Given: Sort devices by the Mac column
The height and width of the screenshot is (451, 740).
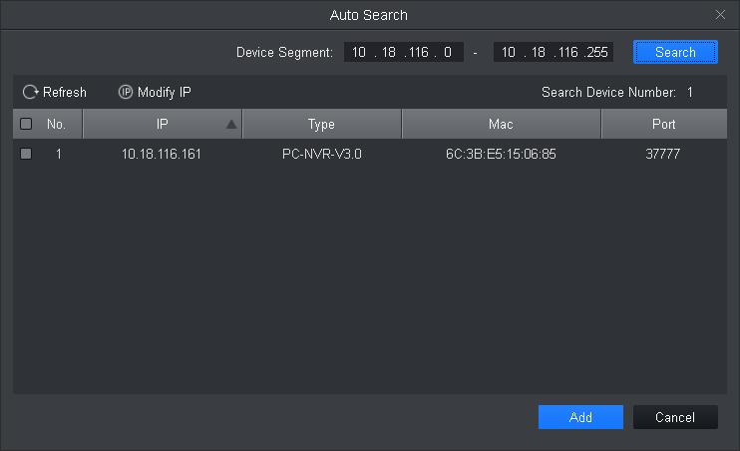Looking at the screenshot, I should pos(501,124).
